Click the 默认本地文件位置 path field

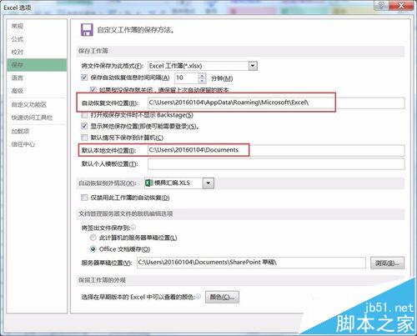(276, 150)
